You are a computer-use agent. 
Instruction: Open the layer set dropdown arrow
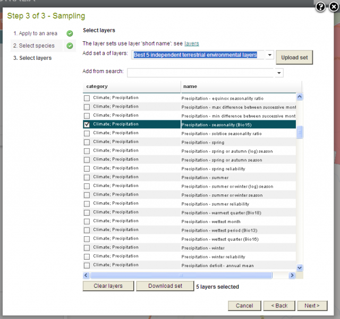point(269,55)
